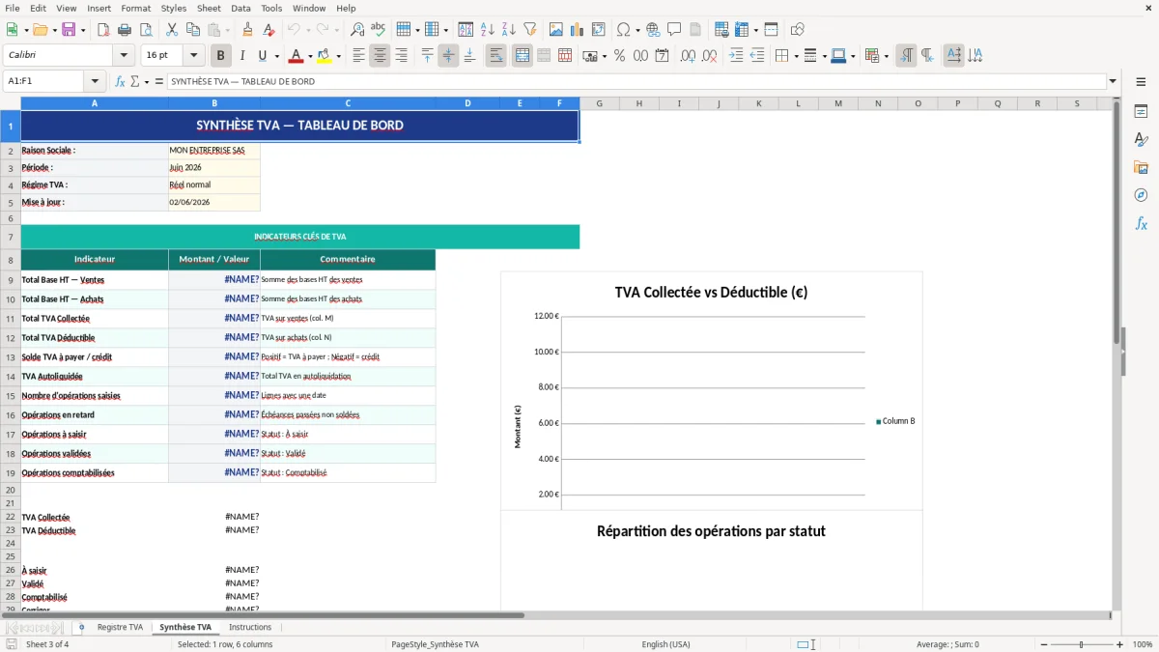Image resolution: width=1159 pixels, height=652 pixels.
Task: Toggle Italic formatting
Action: [x=241, y=56]
